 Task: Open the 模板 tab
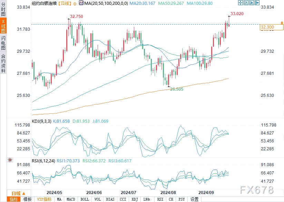pos(28,199)
